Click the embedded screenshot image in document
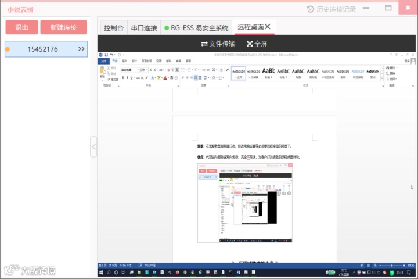 (x=245, y=203)
